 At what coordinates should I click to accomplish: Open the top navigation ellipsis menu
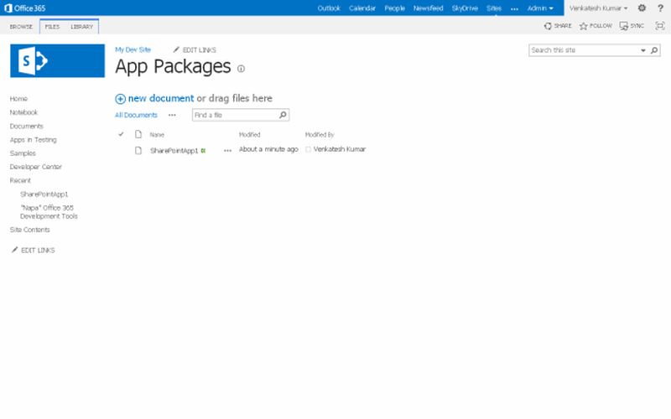coord(514,8)
